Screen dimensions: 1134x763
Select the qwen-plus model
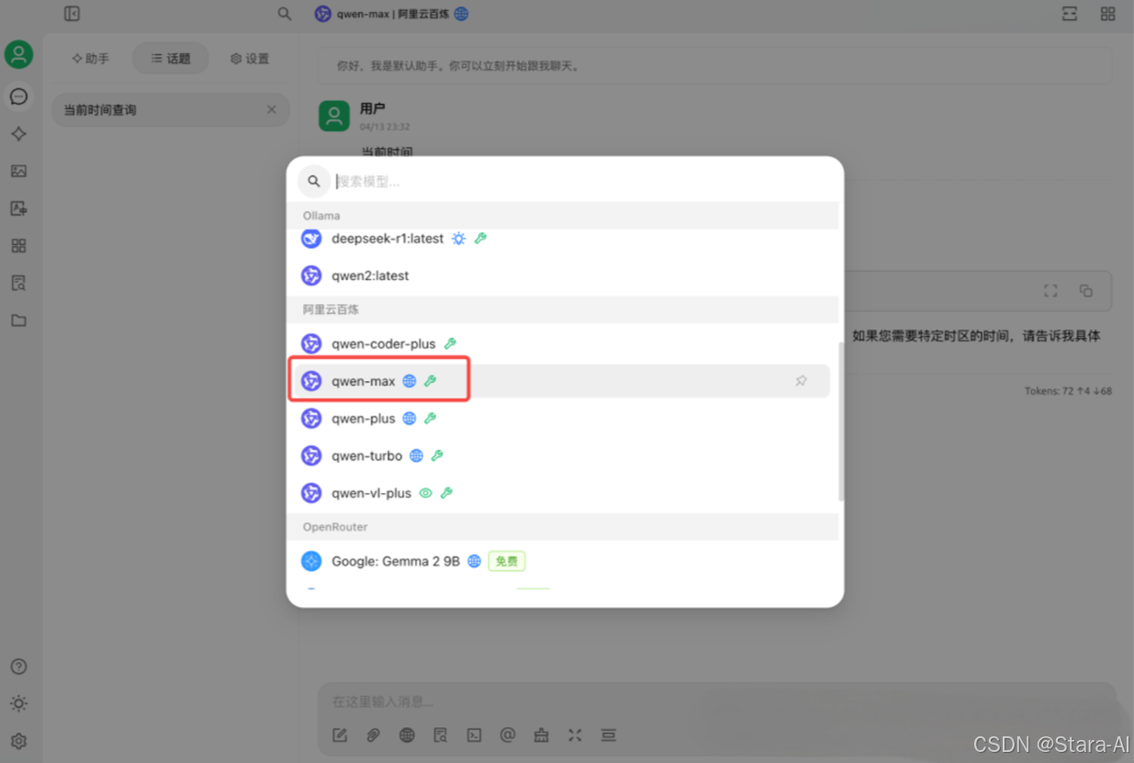coord(562,419)
